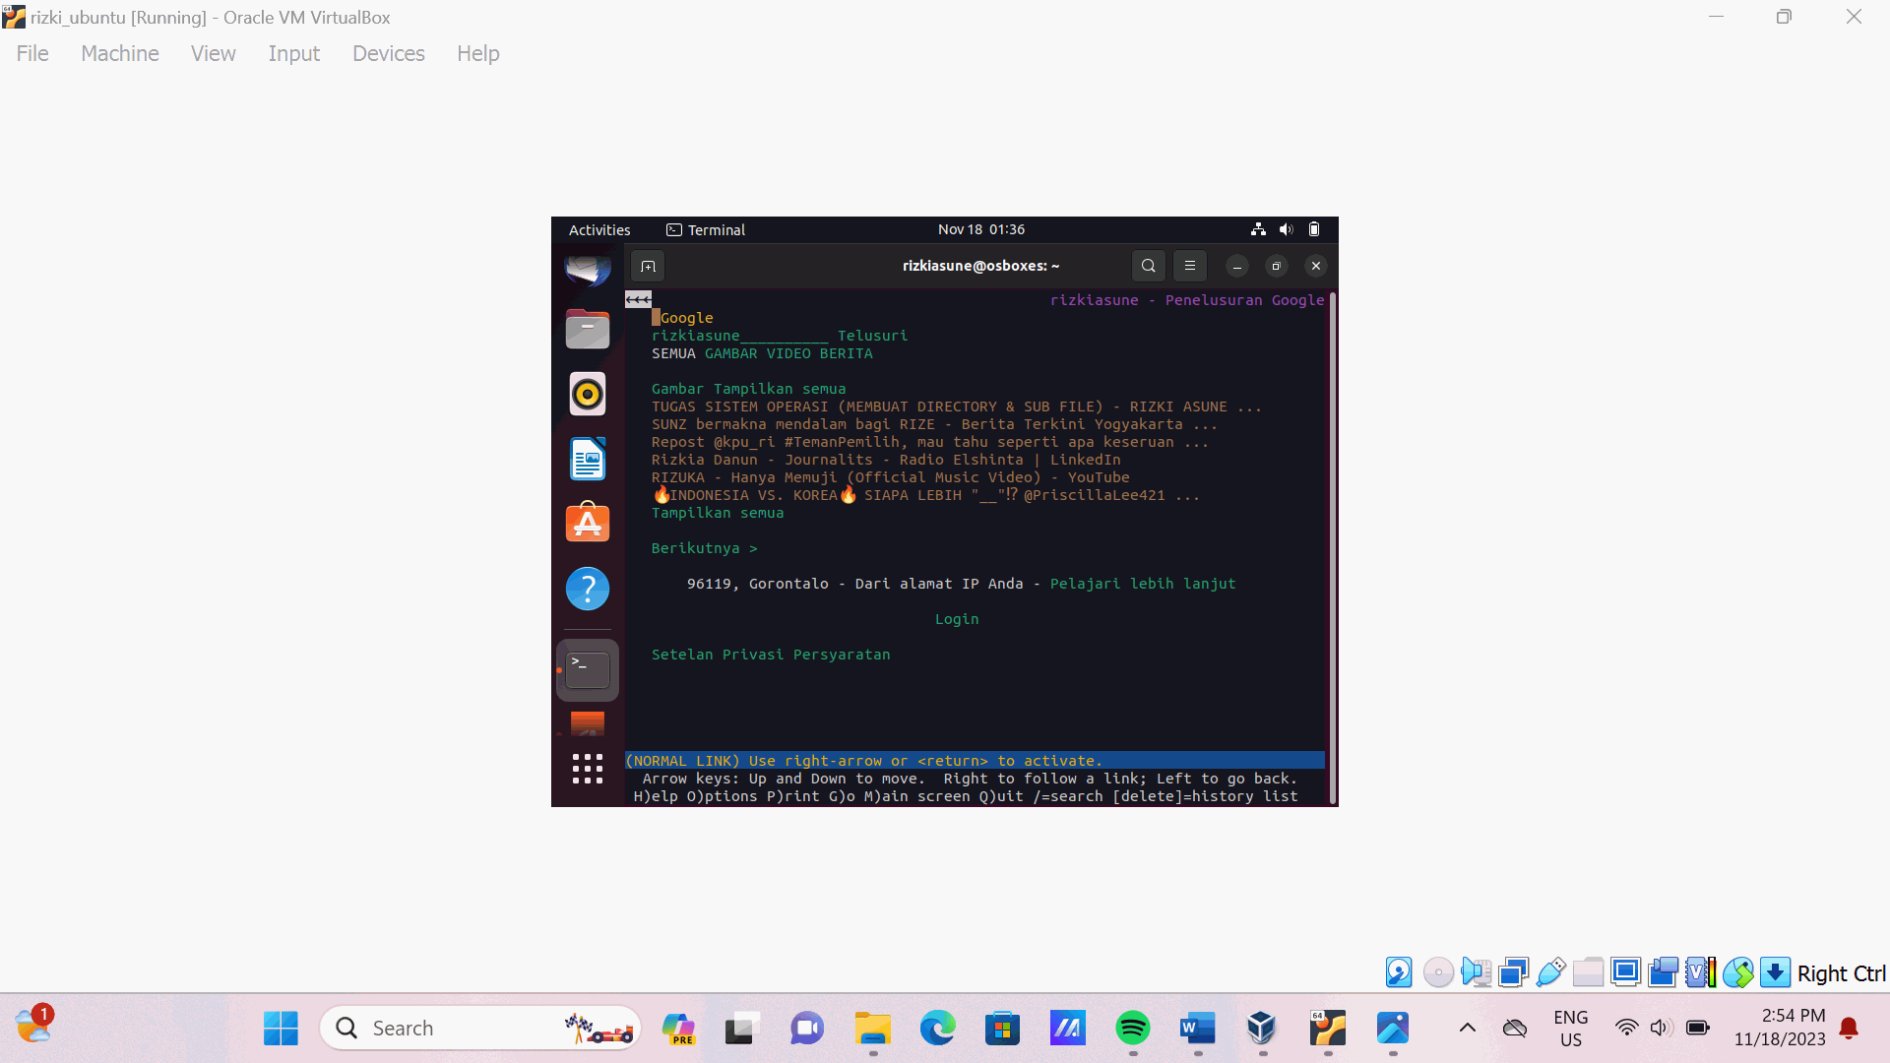The image size is (1890, 1063).
Task: Click the ENG US language indicator
Action: click(1571, 1029)
